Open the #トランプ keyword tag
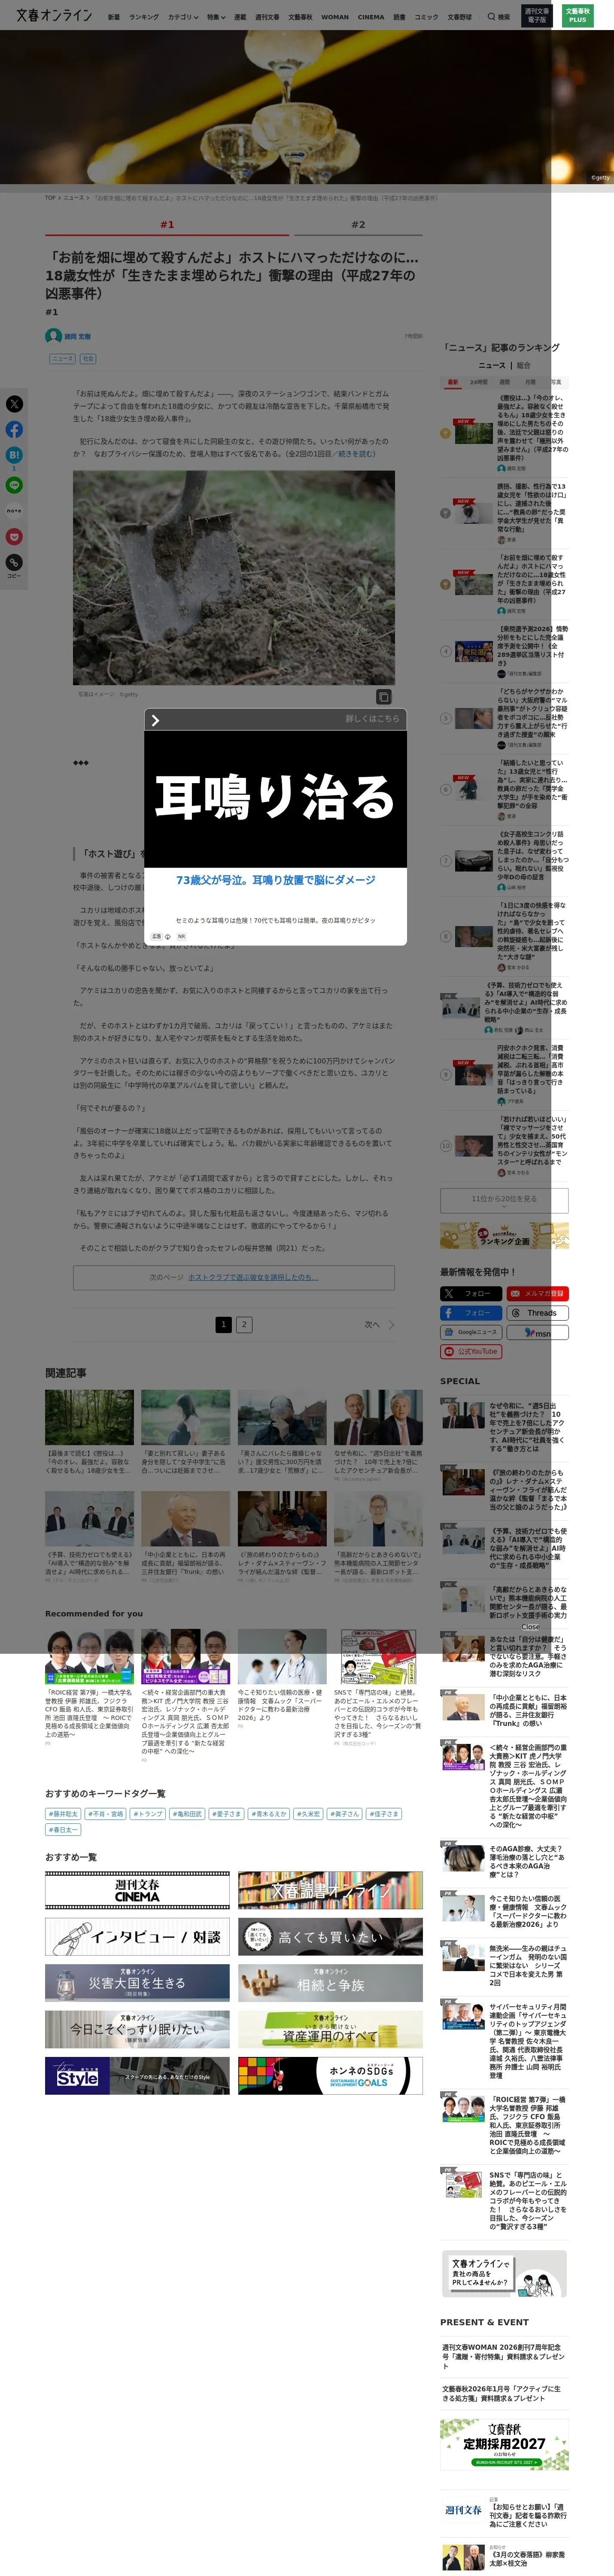The height and width of the screenshot is (2576, 614). click(148, 1813)
